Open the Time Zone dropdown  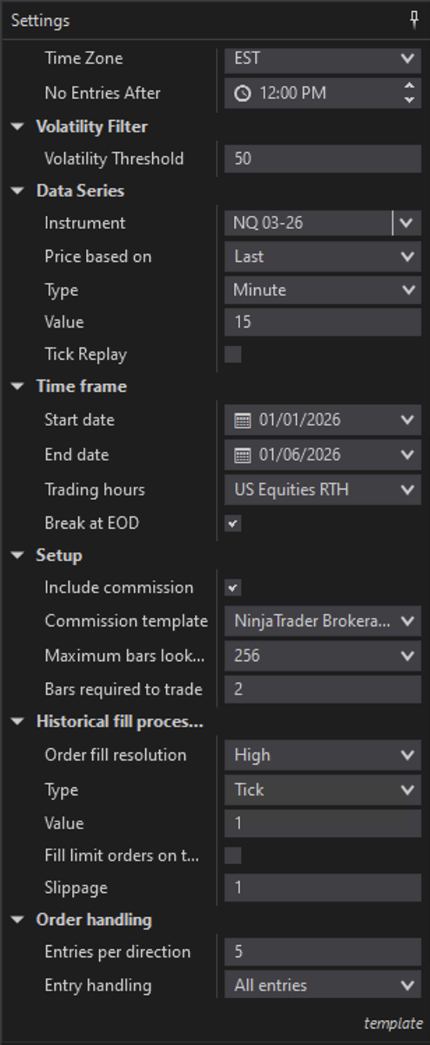click(408, 59)
